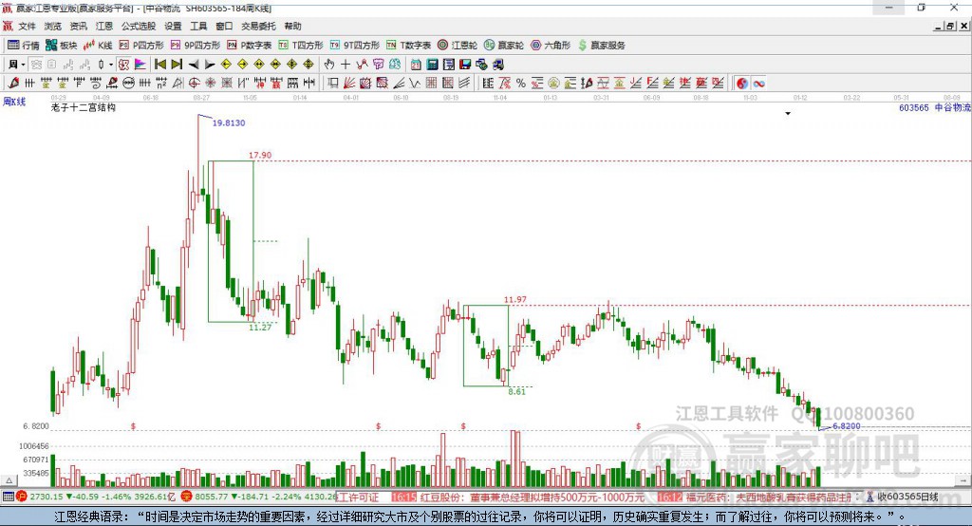Open the 浏览 menu
This screenshot has width=972, height=526.
pyautogui.click(x=53, y=26)
